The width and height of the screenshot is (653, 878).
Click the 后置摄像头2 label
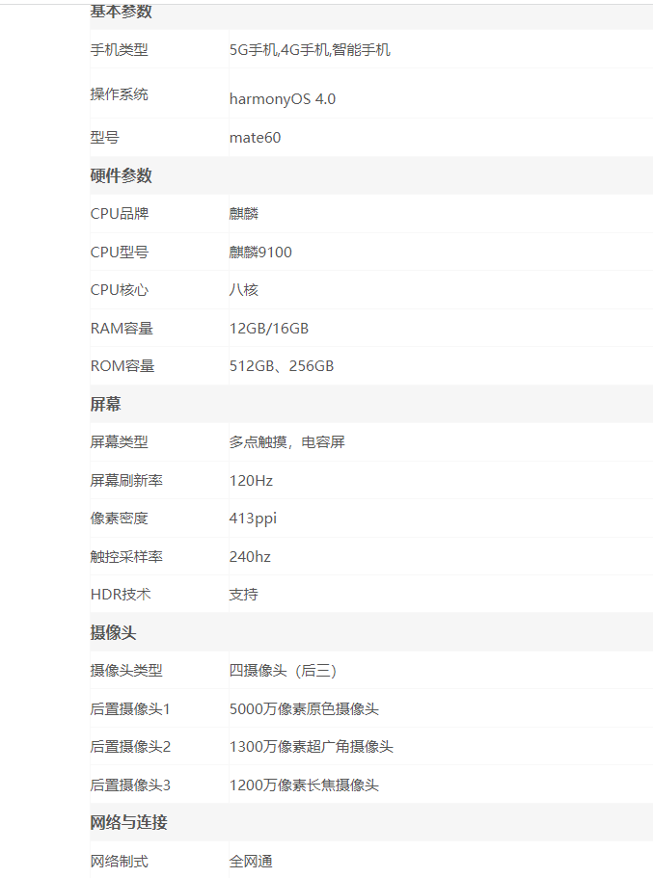(x=130, y=746)
